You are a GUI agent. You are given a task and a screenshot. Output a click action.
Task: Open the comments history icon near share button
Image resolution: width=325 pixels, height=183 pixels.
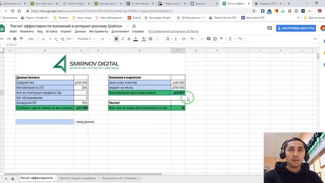[270, 28]
